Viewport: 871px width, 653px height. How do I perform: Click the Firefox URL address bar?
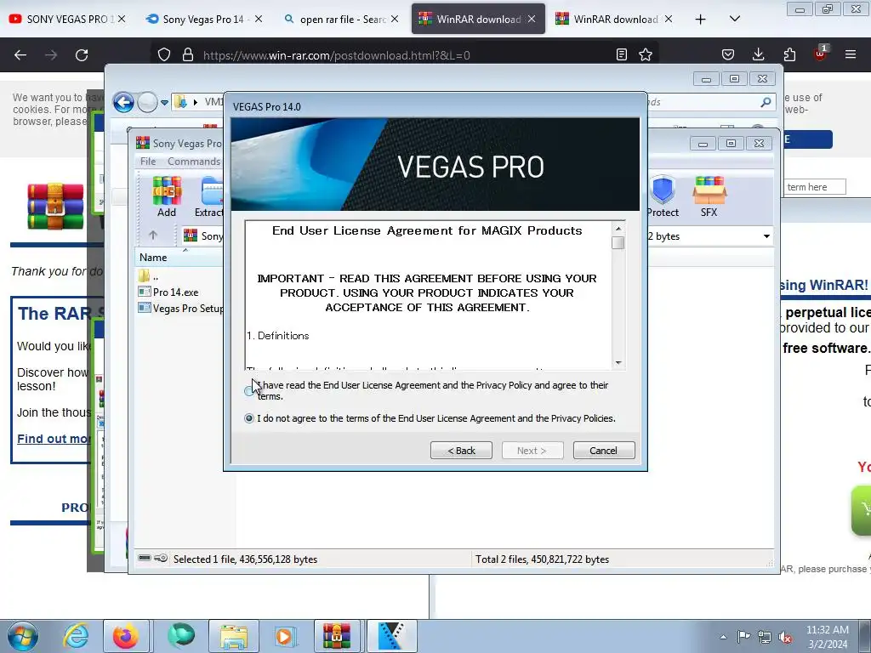click(x=402, y=55)
